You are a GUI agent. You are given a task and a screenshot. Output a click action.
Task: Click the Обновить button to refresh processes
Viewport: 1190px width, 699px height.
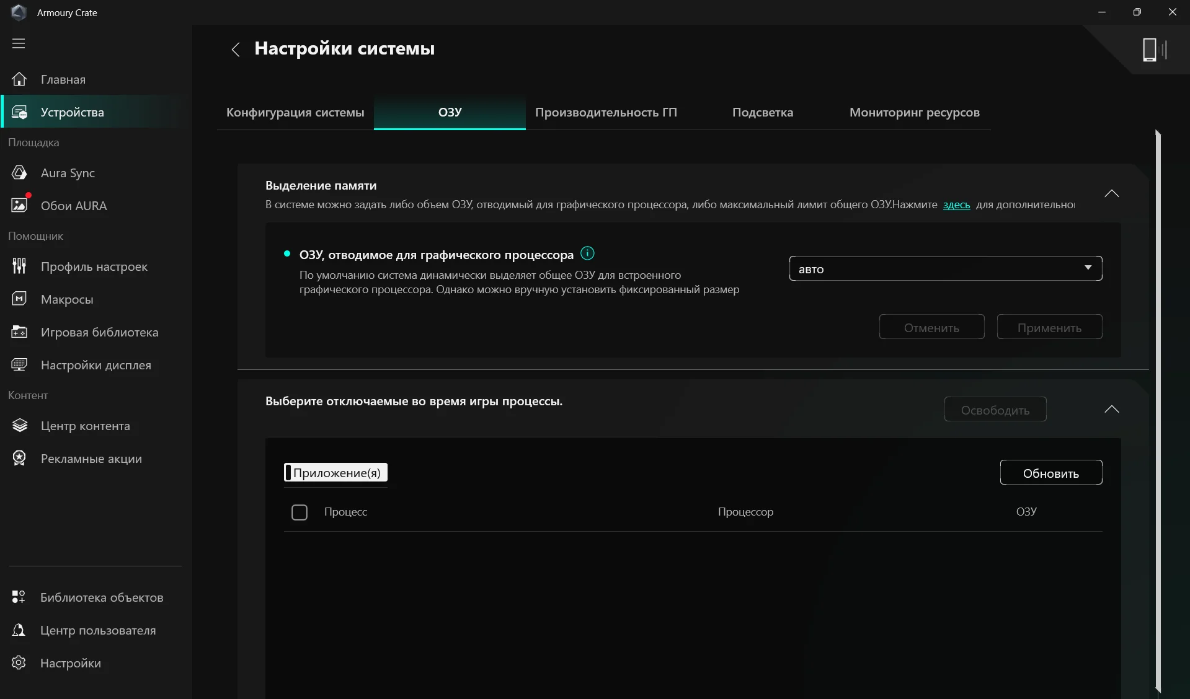pyautogui.click(x=1050, y=472)
